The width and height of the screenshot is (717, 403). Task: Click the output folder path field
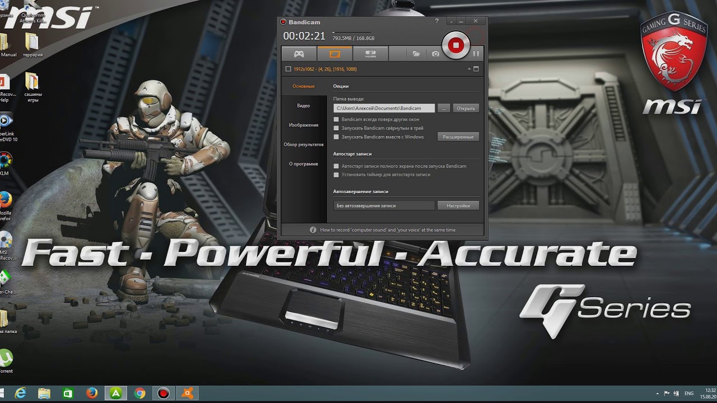point(384,108)
